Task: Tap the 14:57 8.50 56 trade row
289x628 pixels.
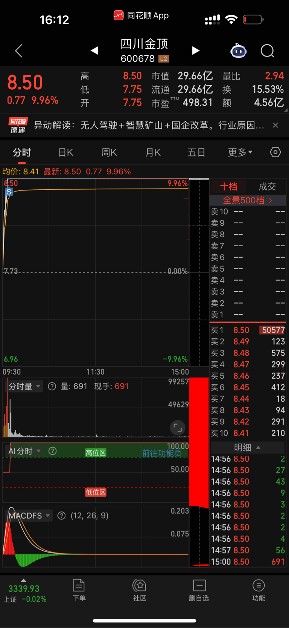Action: [x=248, y=550]
